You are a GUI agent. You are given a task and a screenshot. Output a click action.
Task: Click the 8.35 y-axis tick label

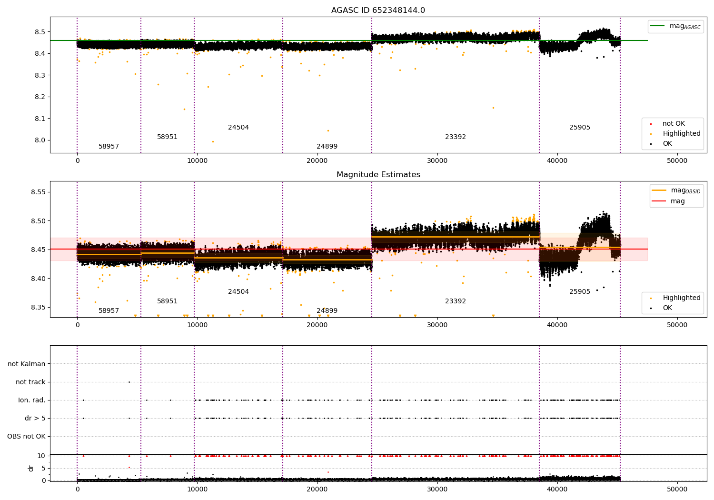(x=38, y=307)
